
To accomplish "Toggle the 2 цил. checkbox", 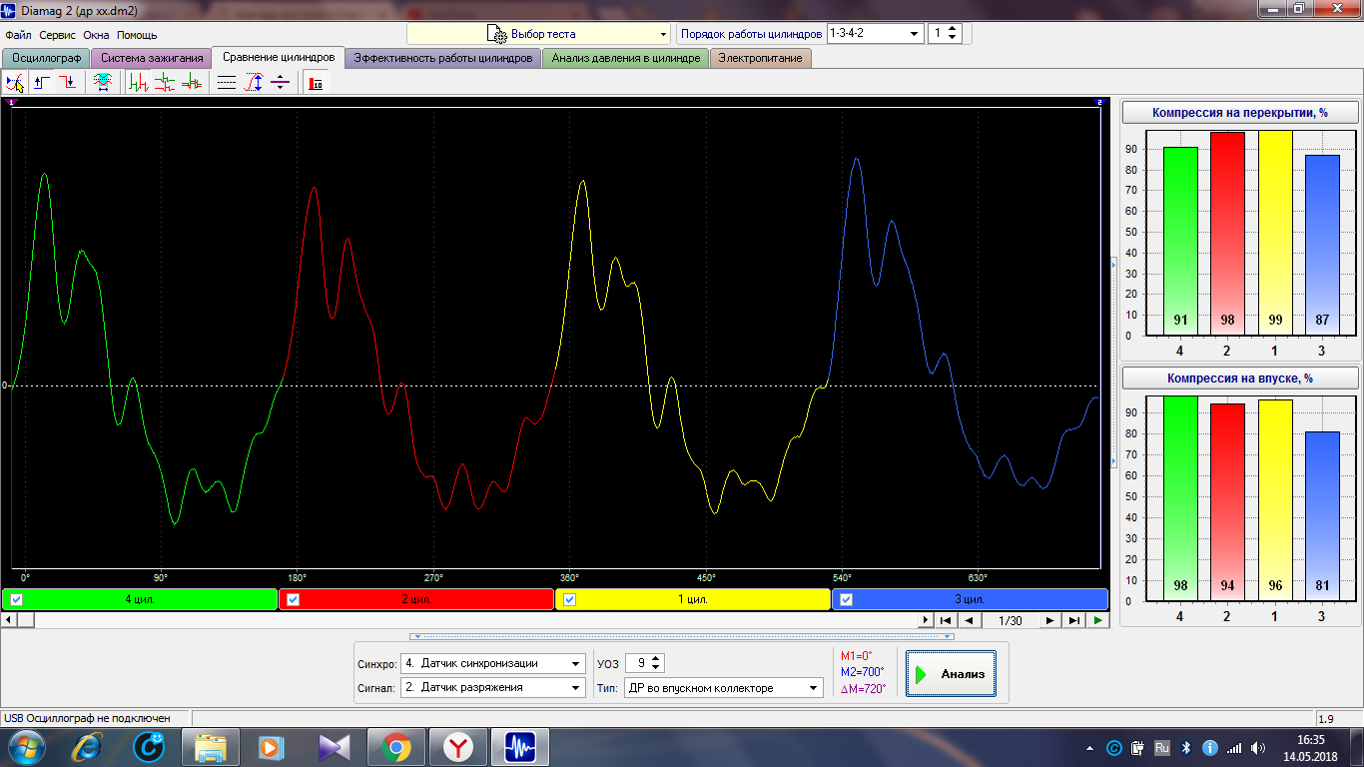I will point(294,600).
